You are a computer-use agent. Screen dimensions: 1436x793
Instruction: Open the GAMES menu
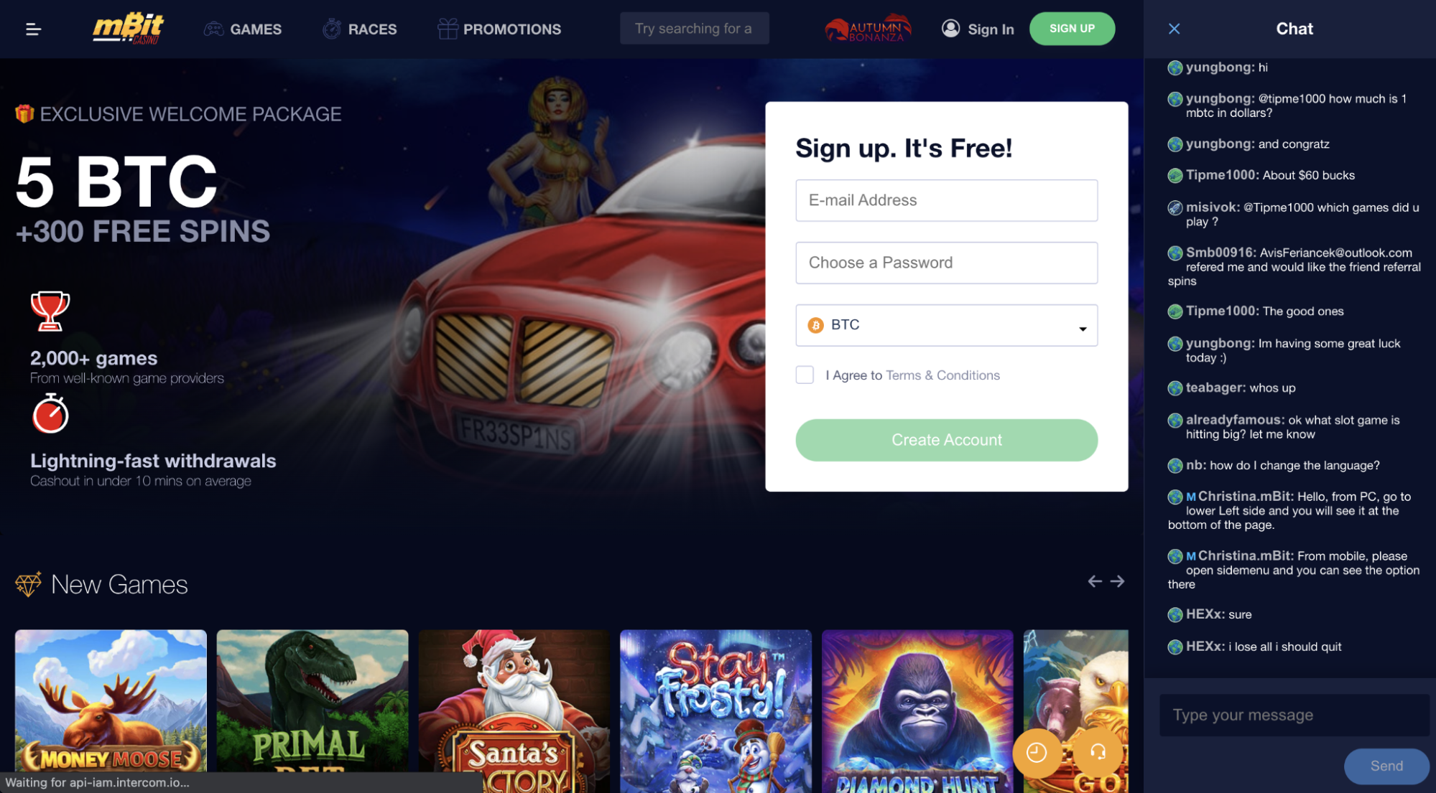tap(243, 29)
